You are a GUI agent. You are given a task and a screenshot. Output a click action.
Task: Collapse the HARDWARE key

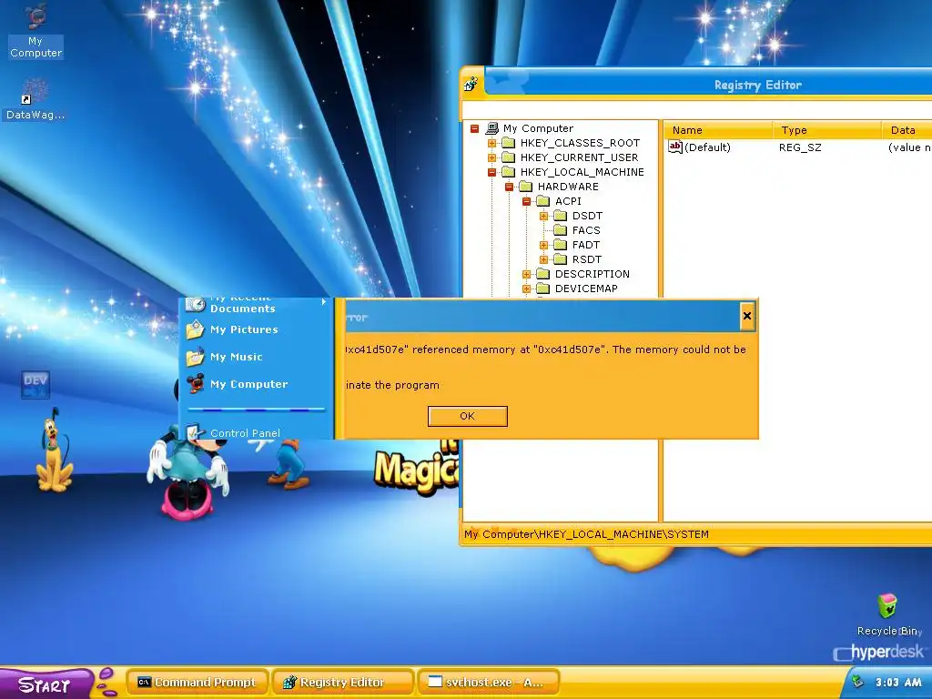pyautogui.click(x=509, y=187)
